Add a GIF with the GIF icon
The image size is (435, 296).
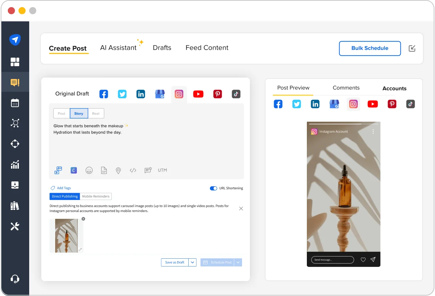click(104, 170)
